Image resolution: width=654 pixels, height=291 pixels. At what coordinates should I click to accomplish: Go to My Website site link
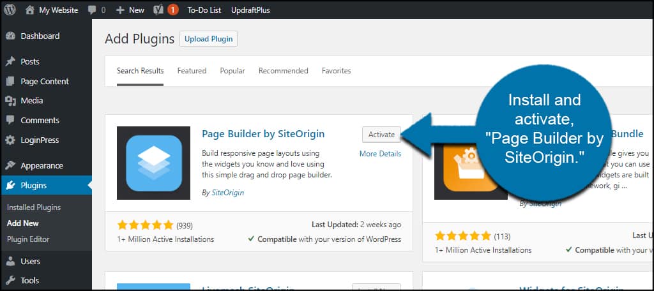58,10
